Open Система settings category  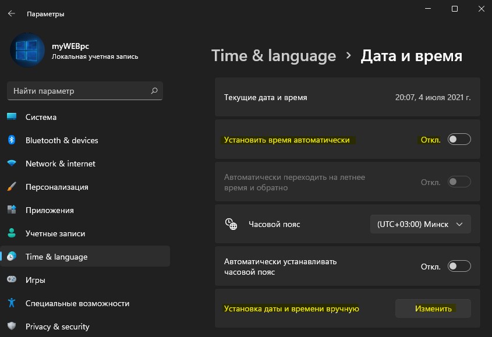(85, 117)
